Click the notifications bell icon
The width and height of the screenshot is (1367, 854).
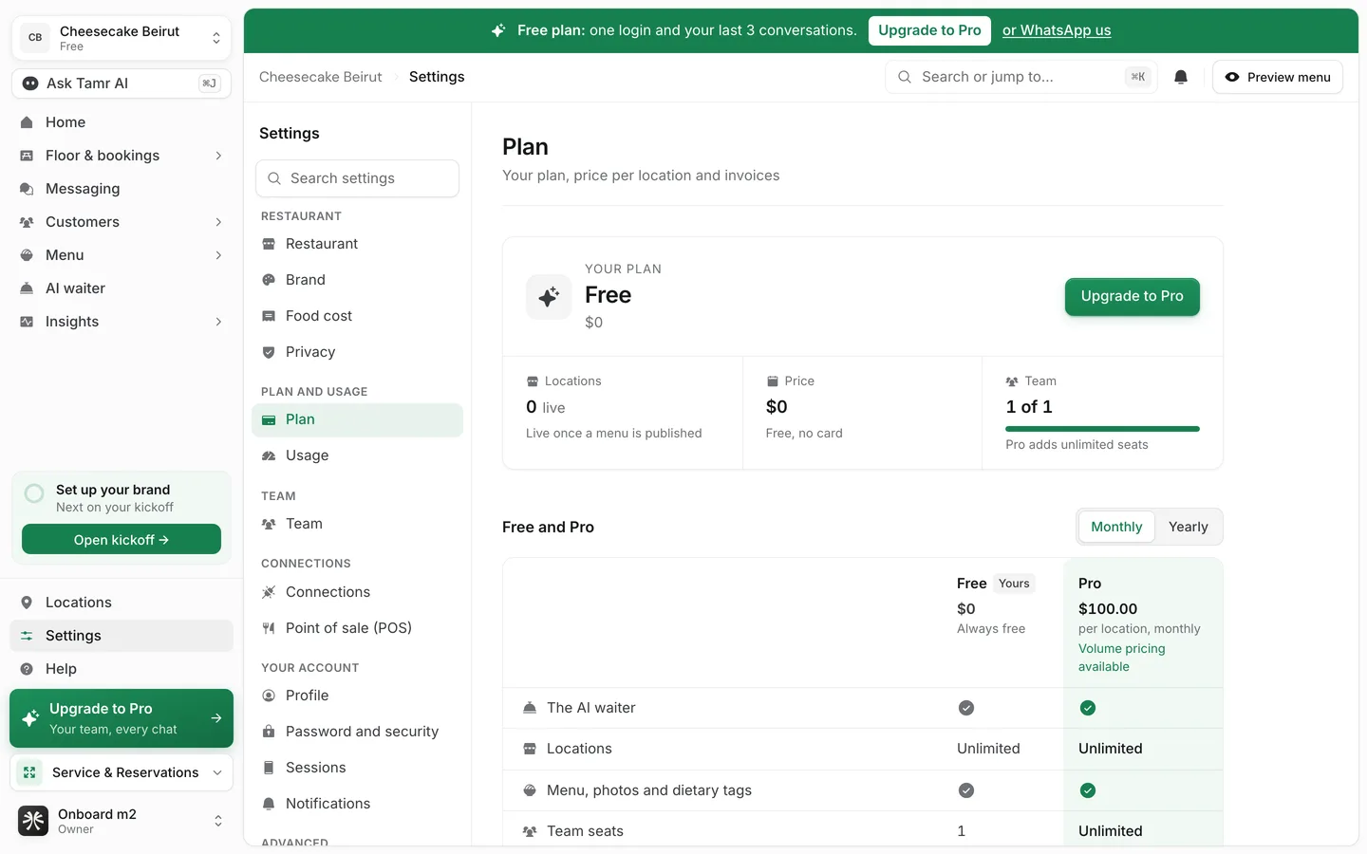click(x=1181, y=77)
